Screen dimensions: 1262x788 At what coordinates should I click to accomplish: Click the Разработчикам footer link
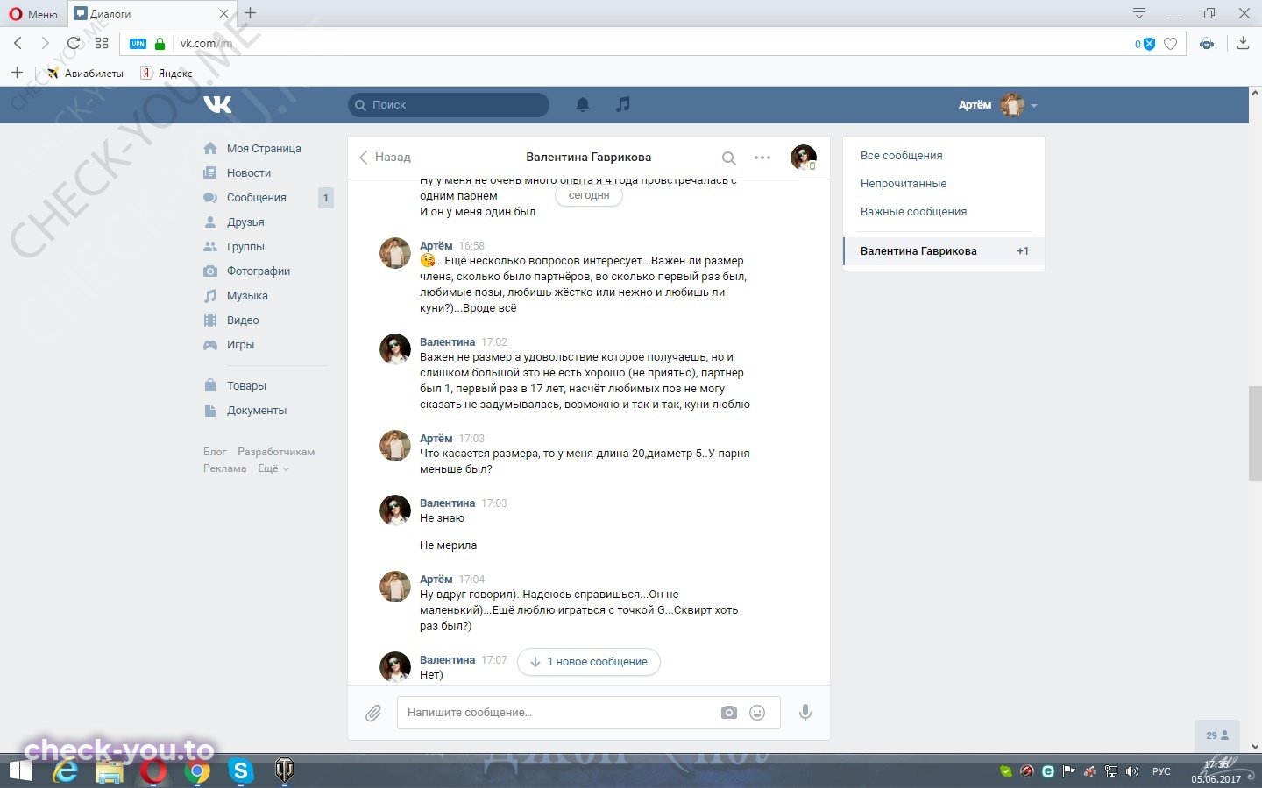[276, 452]
